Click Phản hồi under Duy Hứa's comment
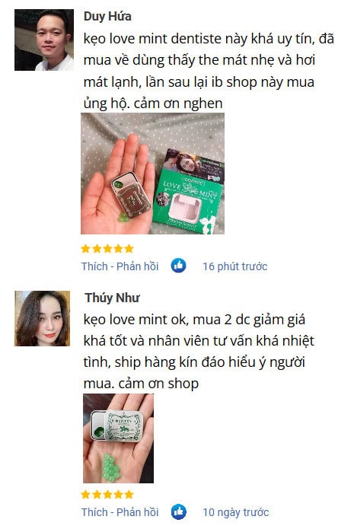The width and height of the screenshot is (354, 529). pyautogui.click(x=137, y=266)
